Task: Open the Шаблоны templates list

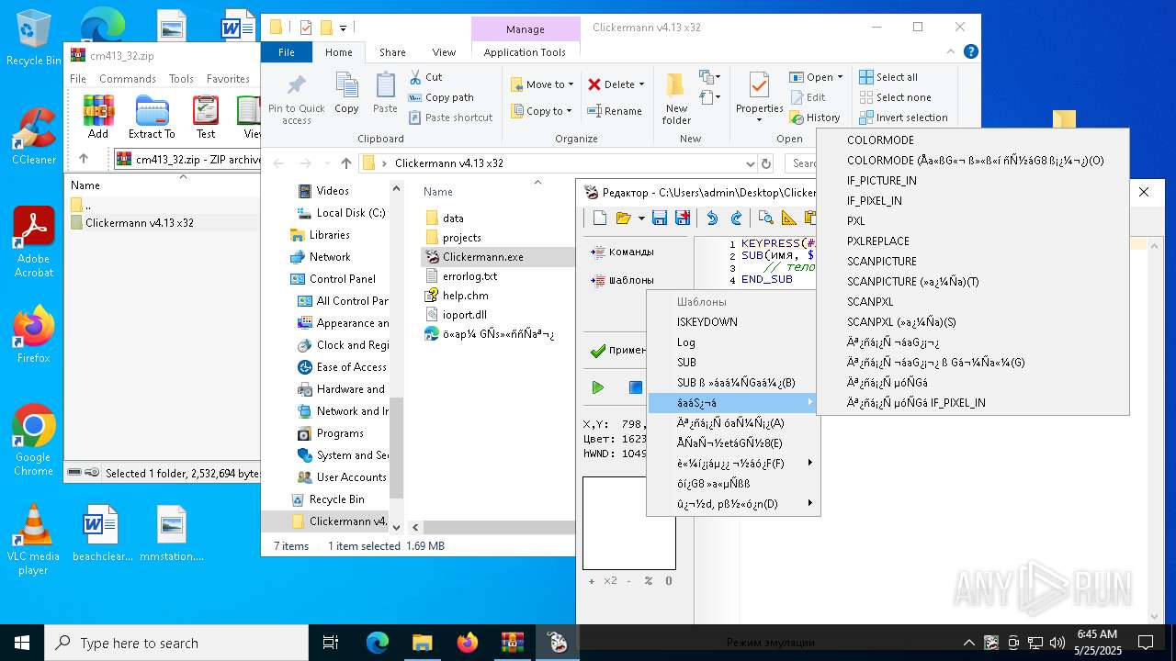Action: coord(623,280)
